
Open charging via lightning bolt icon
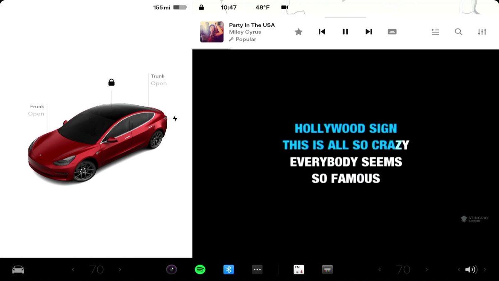pos(175,118)
